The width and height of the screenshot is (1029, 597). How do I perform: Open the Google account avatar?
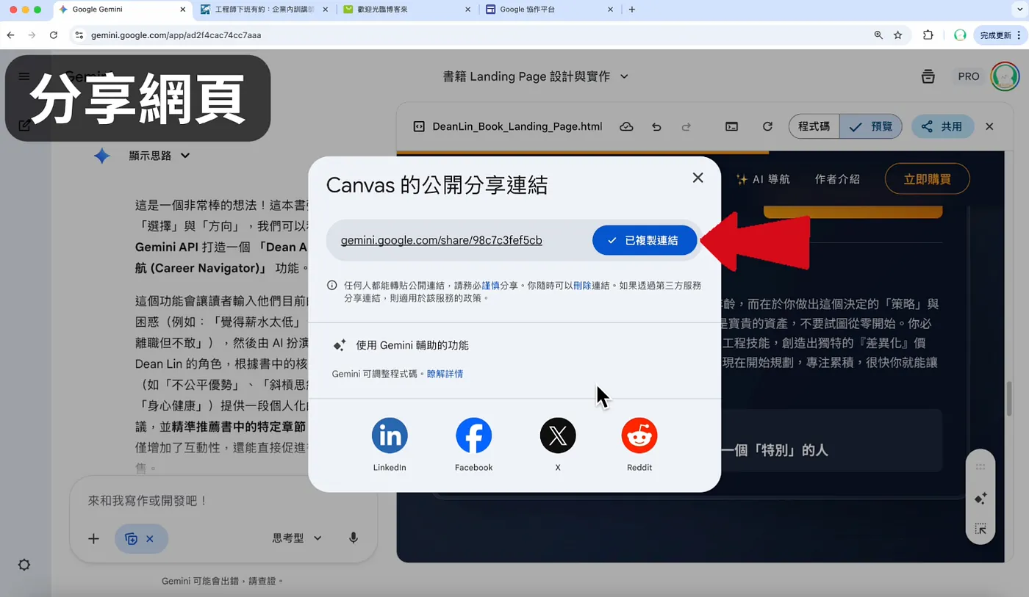click(1005, 76)
